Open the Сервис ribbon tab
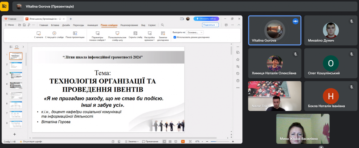The height and width of the screenshot is (148, 359). tap(152, 25)
